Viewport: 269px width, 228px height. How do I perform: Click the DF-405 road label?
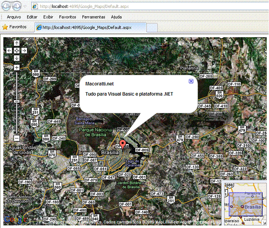[216, 88]
